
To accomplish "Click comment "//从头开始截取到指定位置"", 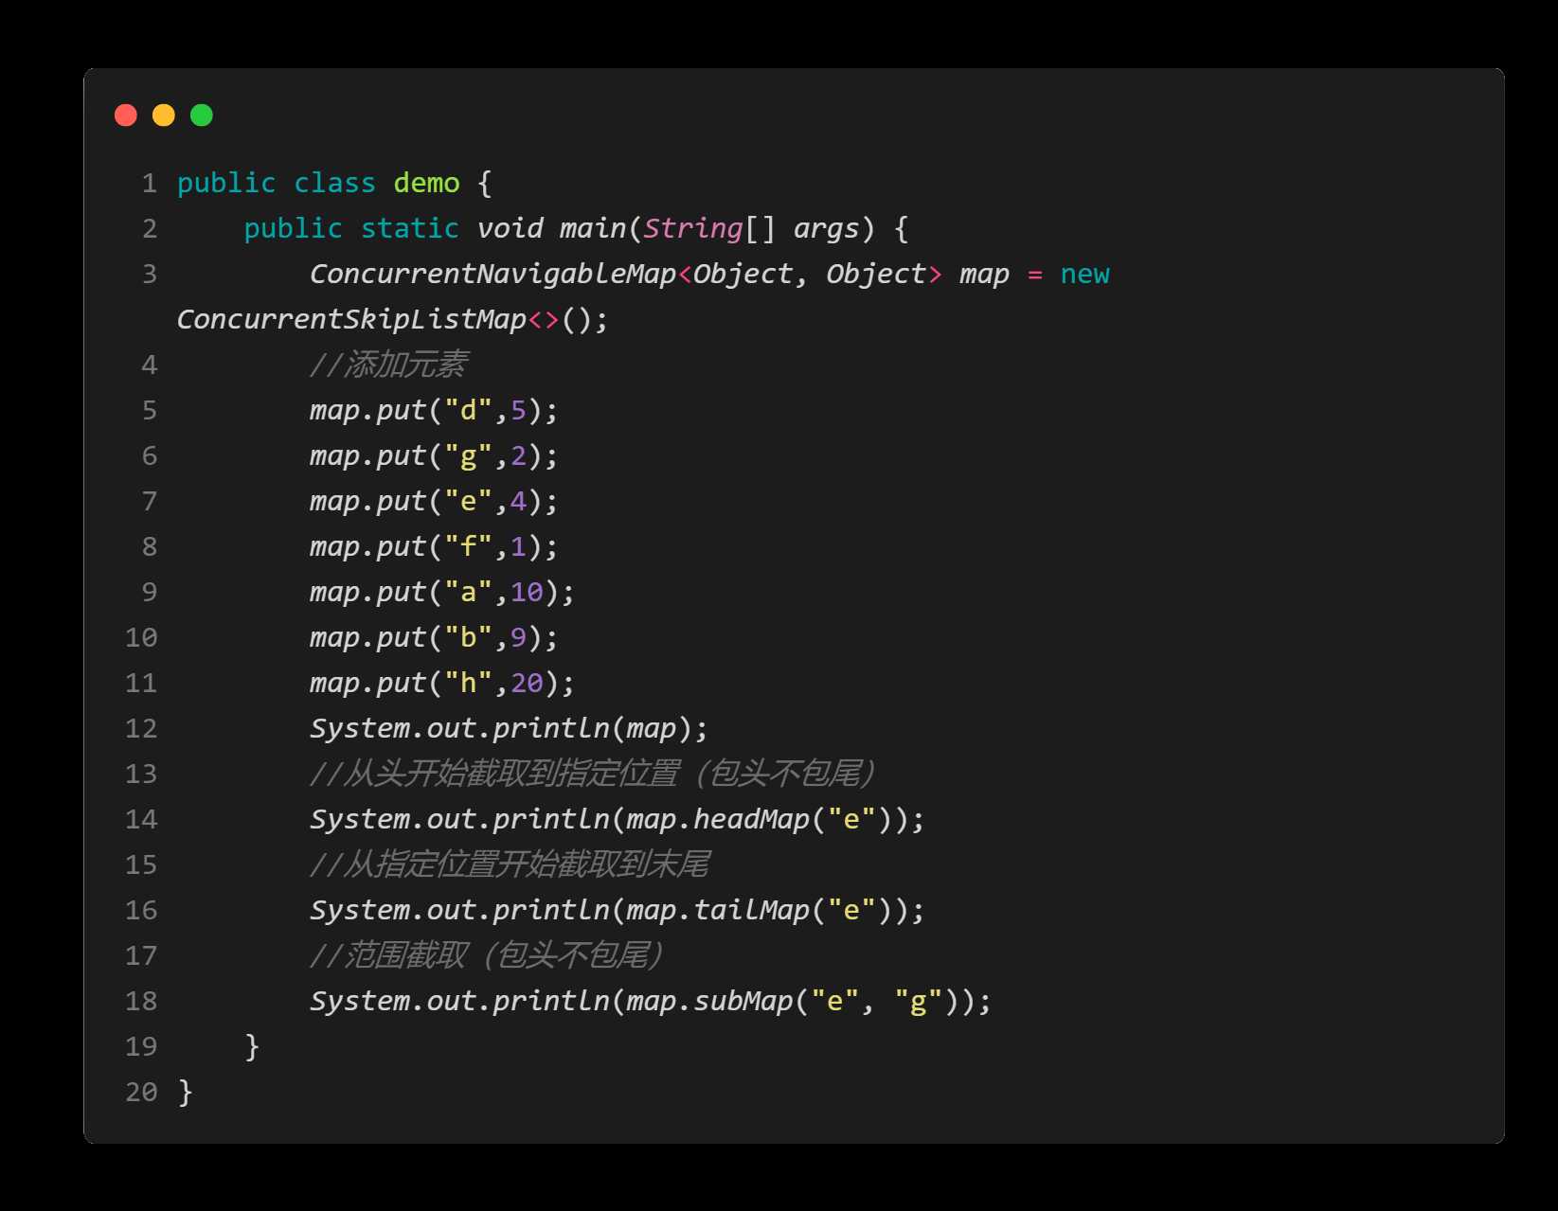I will click(494, 774).
